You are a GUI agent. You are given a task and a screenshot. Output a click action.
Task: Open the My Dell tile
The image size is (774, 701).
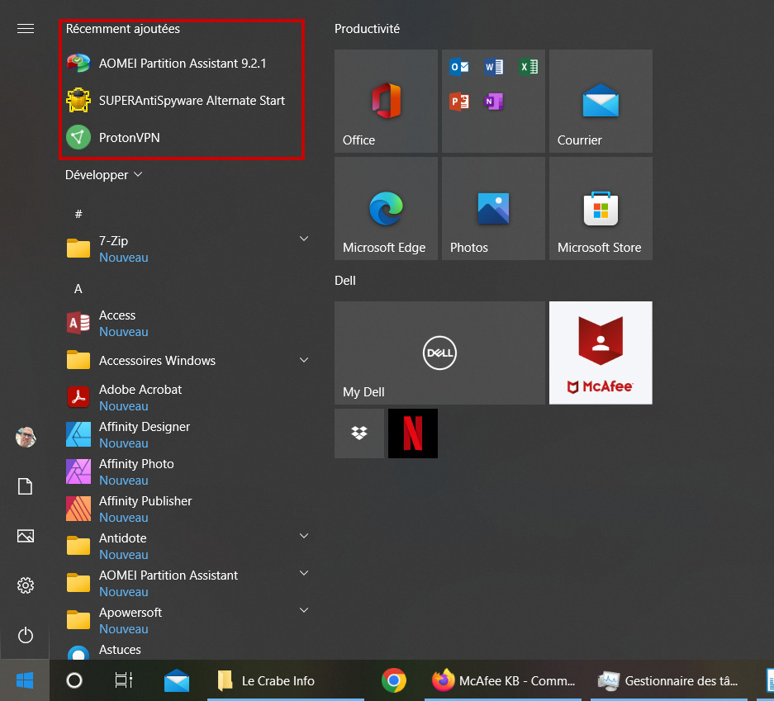coord(439,353)
